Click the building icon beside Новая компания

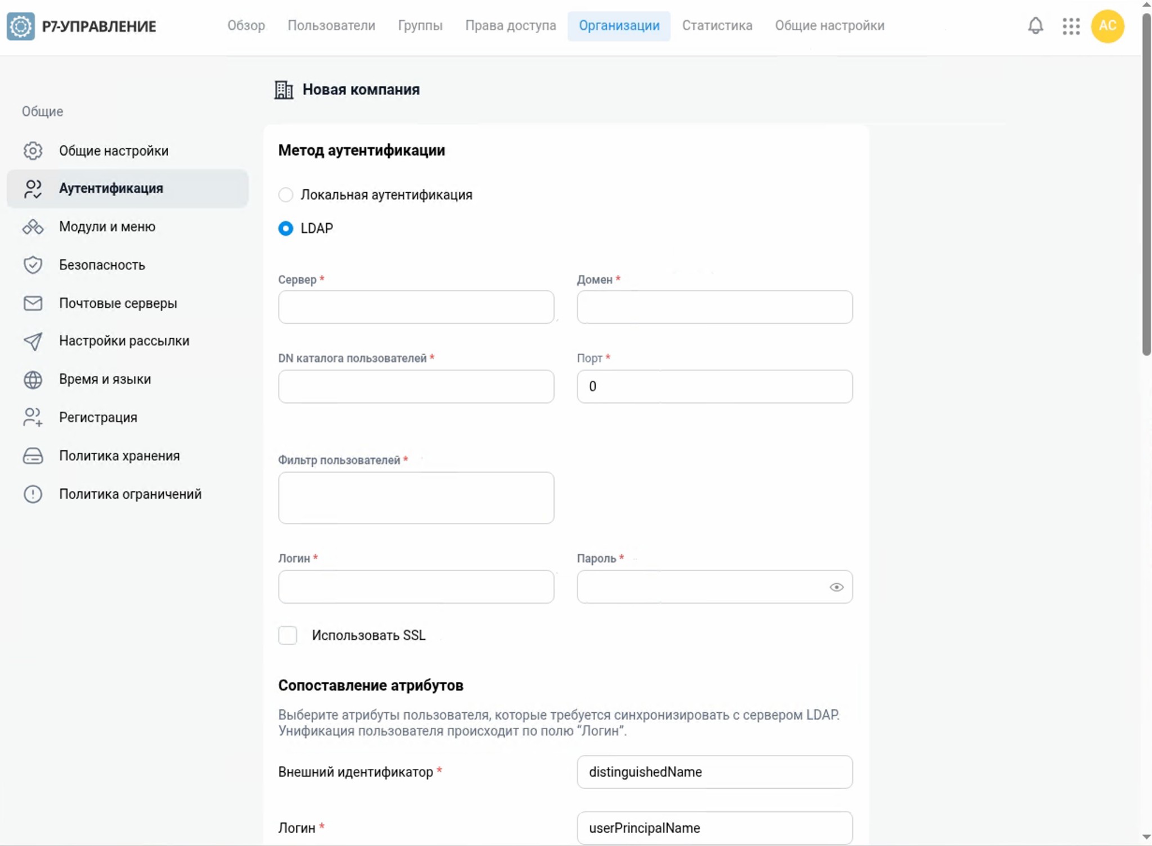coord(283,89)
